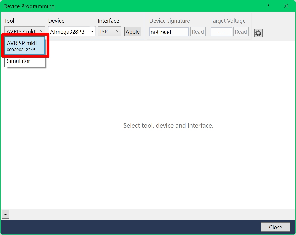296x235 pixels.
Task: Collapse the Tool dropdown via its chevron
Action: pos(41,31)
